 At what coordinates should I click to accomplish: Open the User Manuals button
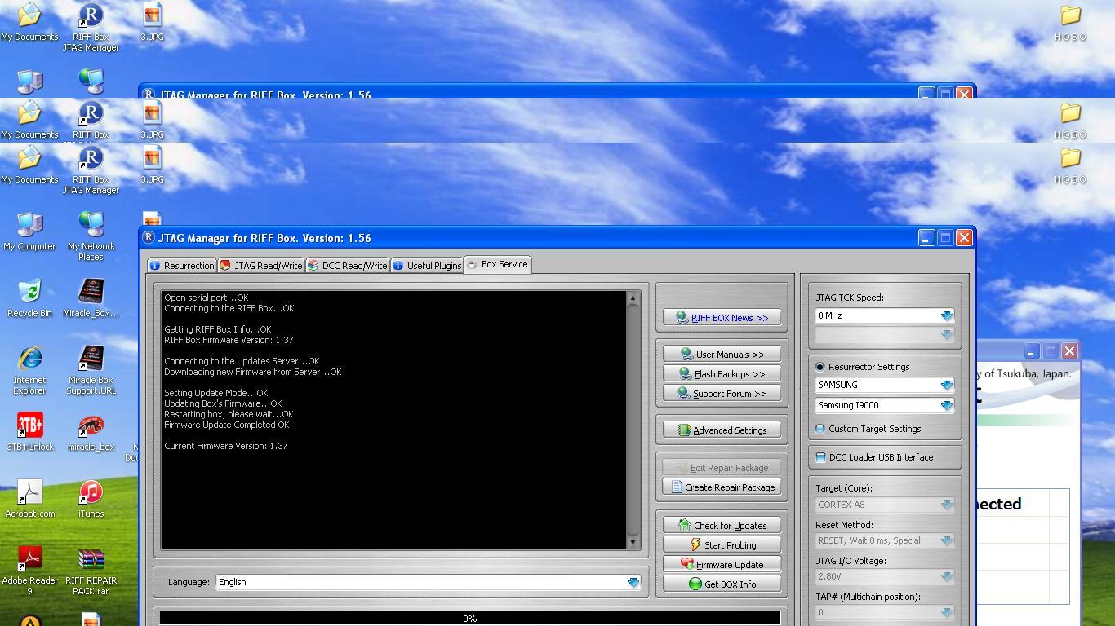tap(722, 355)
